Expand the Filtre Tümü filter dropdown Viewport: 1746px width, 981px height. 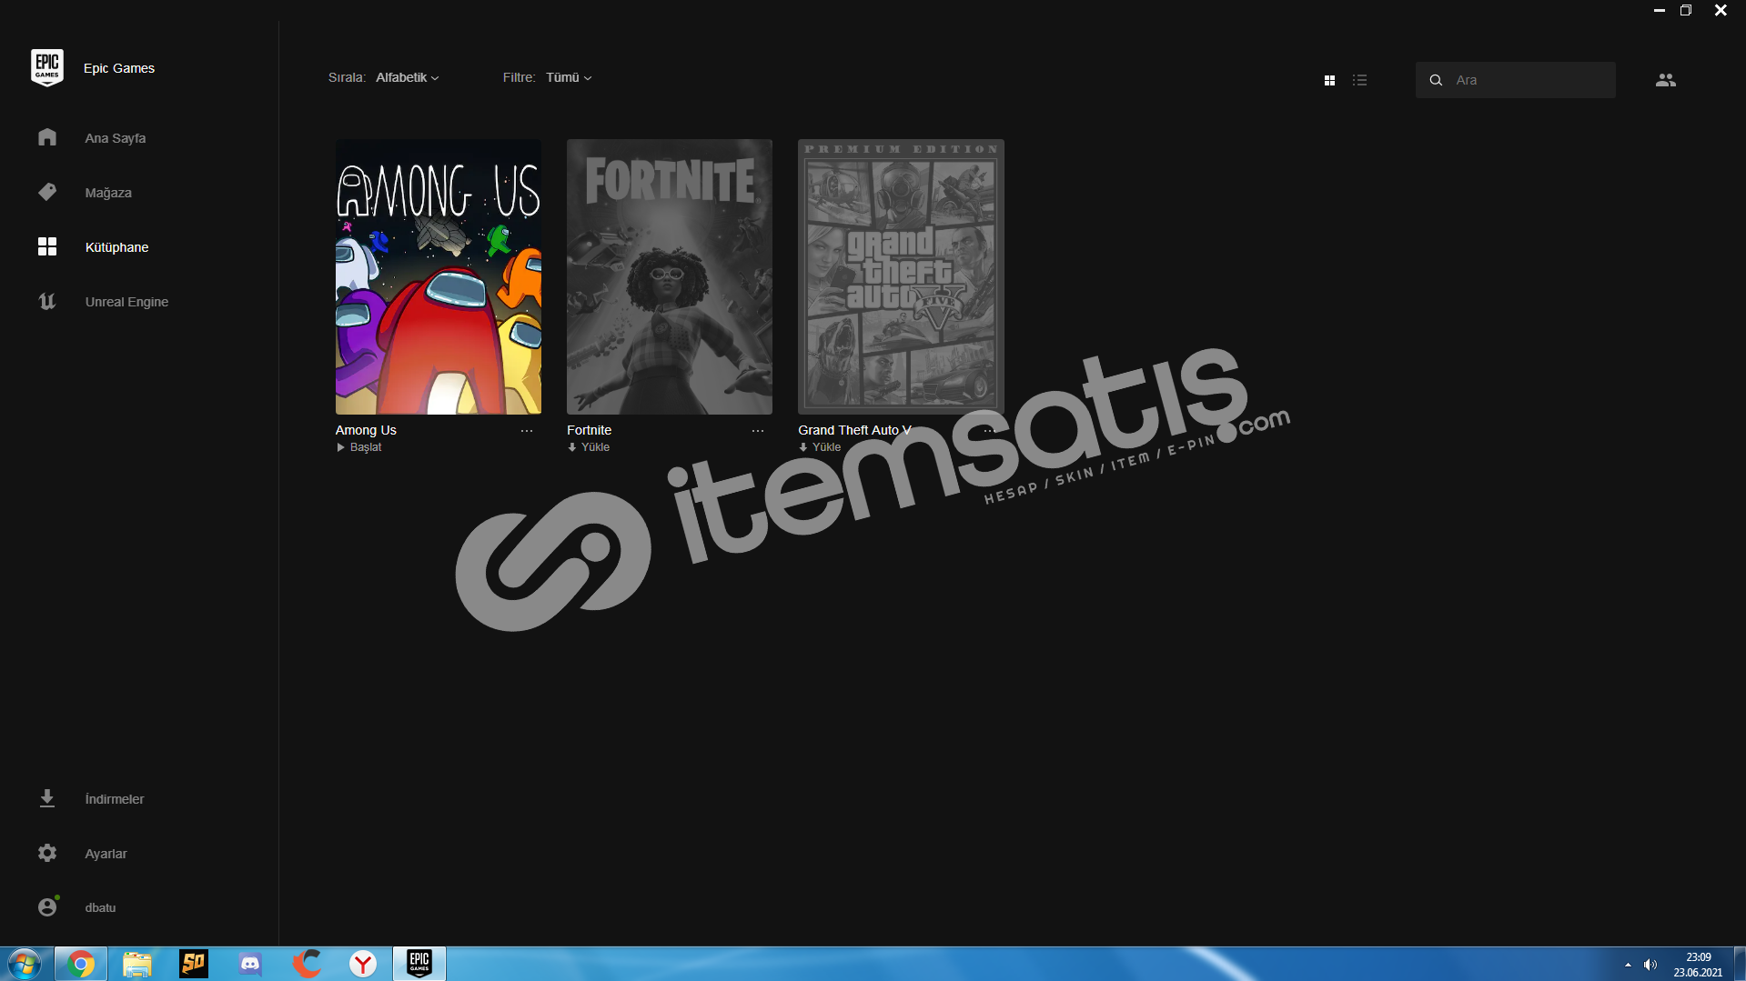pyautogui.click(x=569, y=77)
